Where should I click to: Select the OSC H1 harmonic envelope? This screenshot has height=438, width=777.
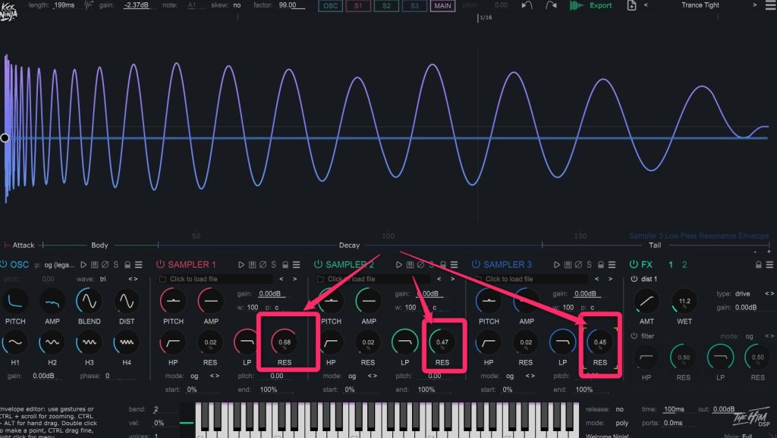pyautogui.click(x=15, y=343)
